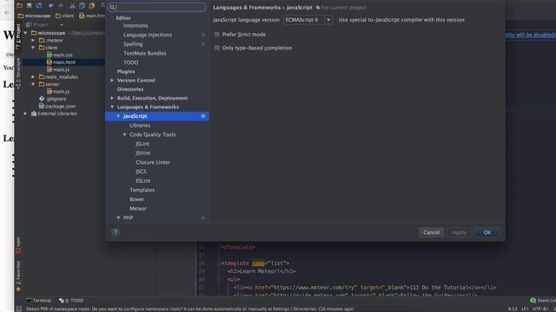Select microscope breadcrumb in navigation bar

point(35,16)
